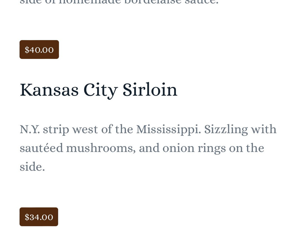
Task: Click the word "Sirloin" in the heading
Action: coord(150,90)
